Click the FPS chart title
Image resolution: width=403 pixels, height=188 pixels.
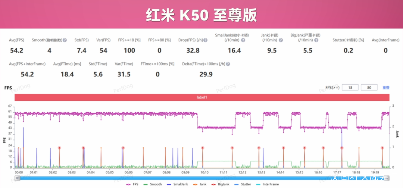pos(8,88)
